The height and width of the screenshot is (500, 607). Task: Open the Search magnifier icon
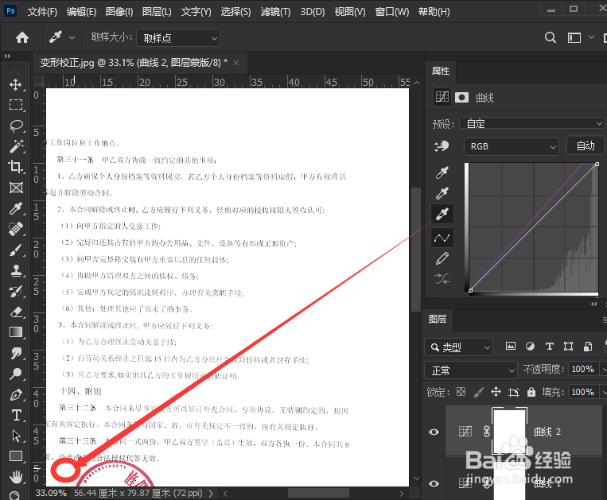tap(550, 37)
